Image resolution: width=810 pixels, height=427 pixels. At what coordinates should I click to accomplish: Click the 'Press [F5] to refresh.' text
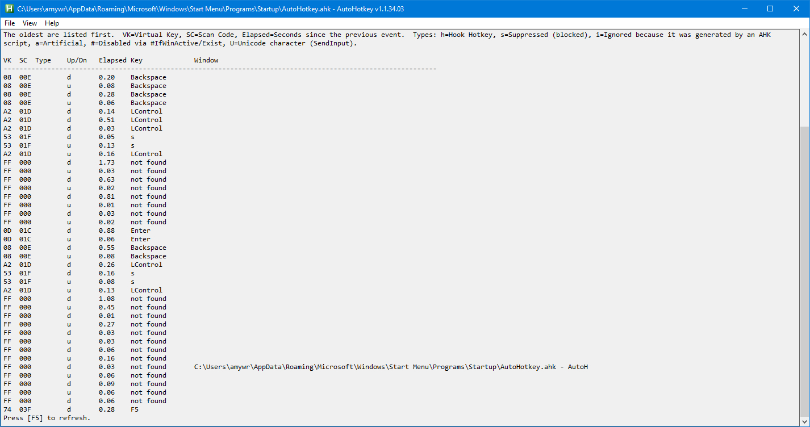[x=47, y=418]
